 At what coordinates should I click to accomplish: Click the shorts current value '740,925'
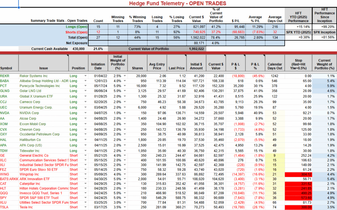pos(198,32)
